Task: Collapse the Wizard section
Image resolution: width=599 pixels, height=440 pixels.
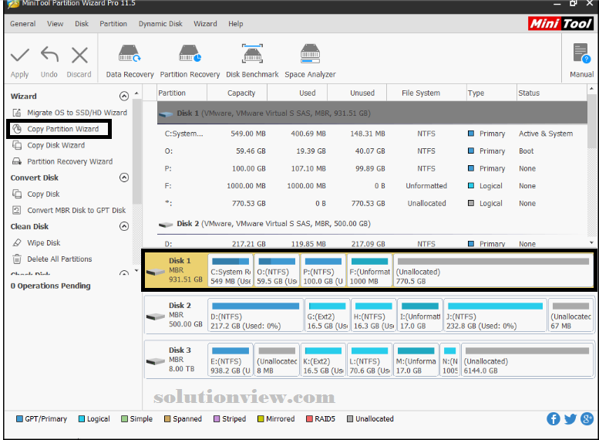Action: pyautogui.click(x=124, y=96)
